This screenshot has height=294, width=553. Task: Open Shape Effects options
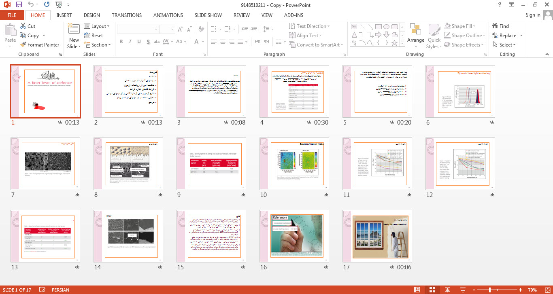[464, 45]
